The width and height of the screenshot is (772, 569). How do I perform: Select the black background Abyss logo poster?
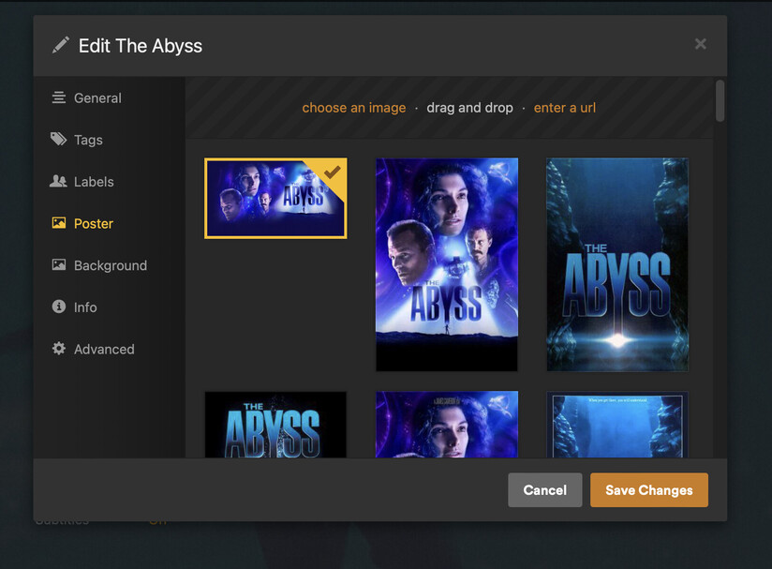tap(275, 425)
